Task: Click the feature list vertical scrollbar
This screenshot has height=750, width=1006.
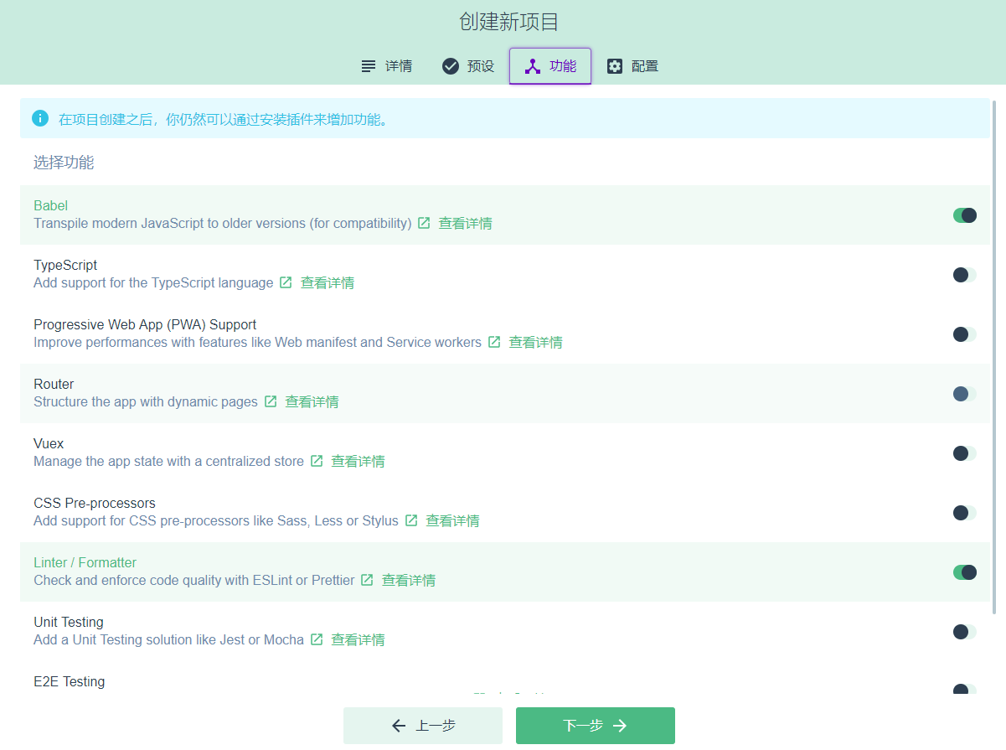Action: click(x=994, y=356)
